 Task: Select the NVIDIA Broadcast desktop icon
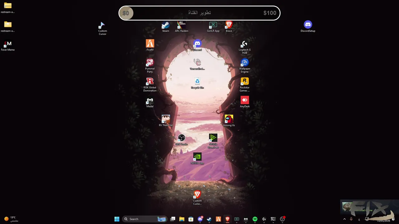213,142
